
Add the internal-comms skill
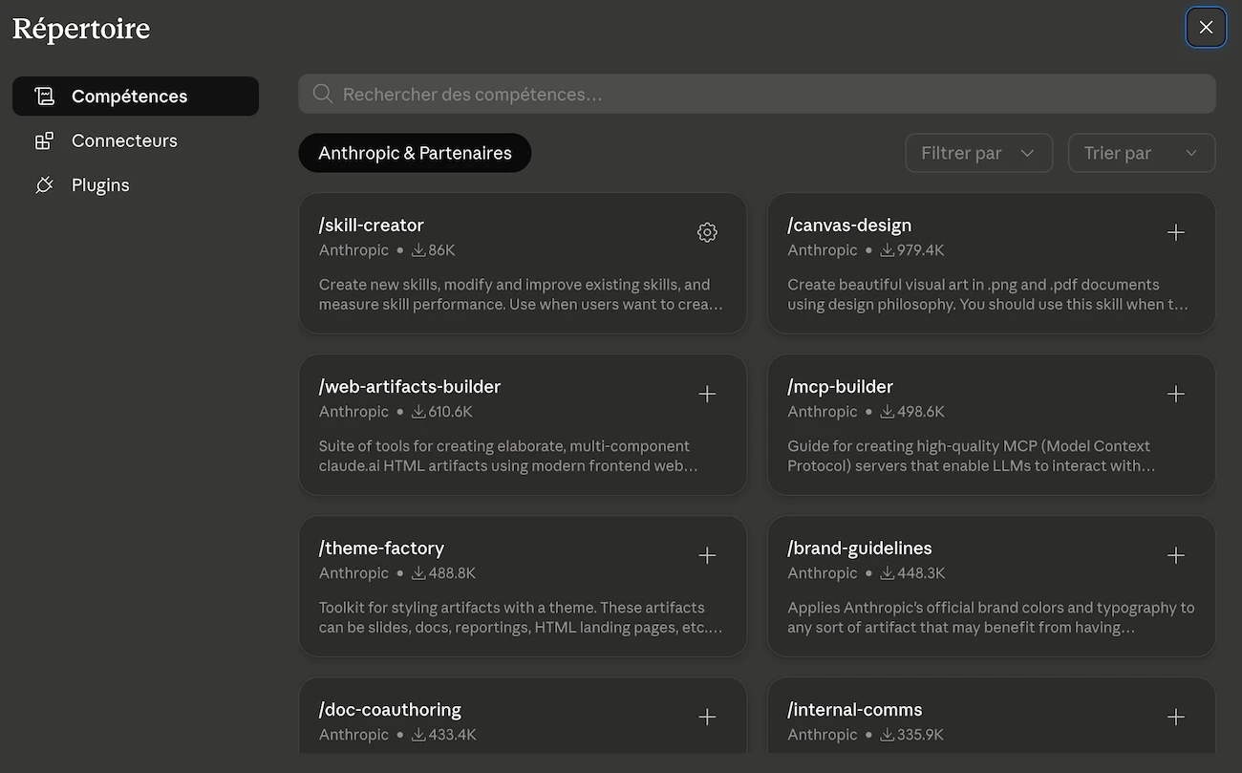pyautogui.click(x=1176, y=717)
